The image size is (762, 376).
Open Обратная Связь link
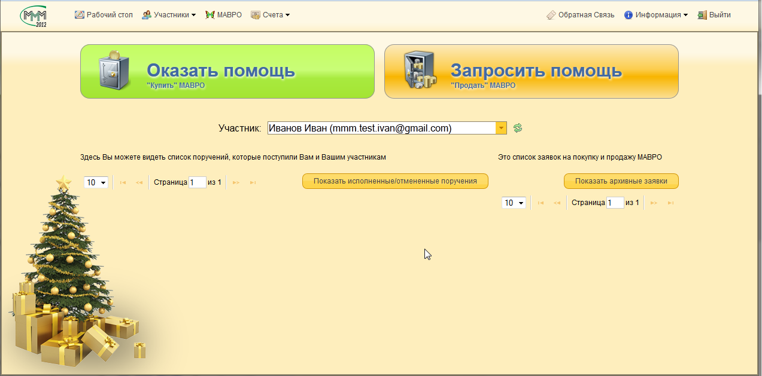tap(580, 15)
